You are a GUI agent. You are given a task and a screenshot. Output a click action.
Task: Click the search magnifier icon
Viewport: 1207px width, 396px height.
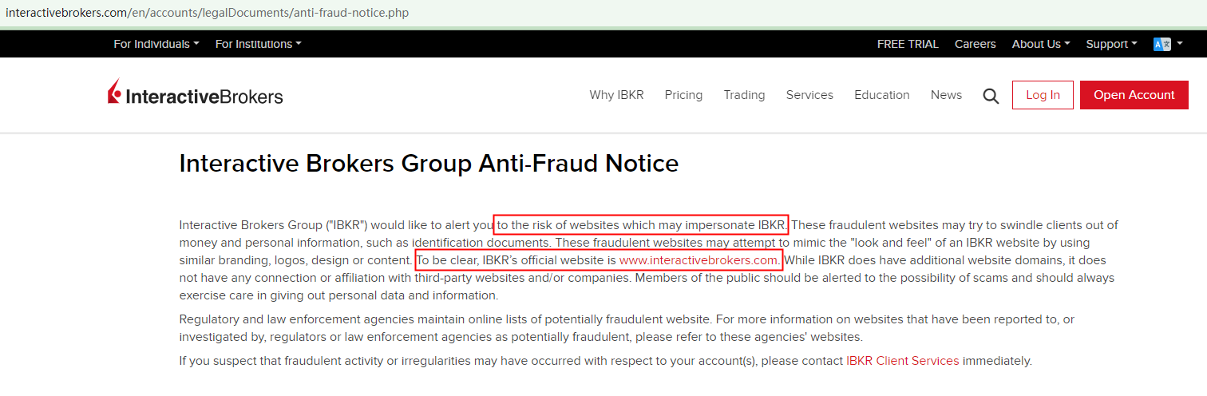point(991,96)
